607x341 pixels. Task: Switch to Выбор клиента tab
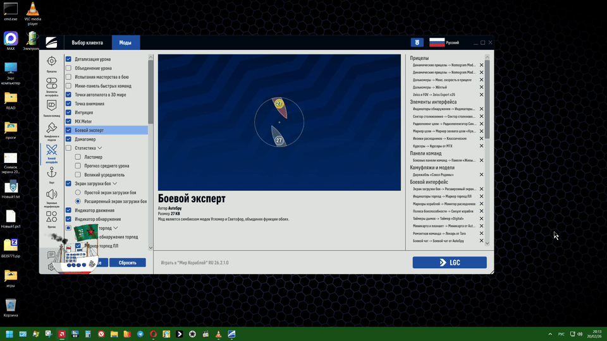coord(87,42)
